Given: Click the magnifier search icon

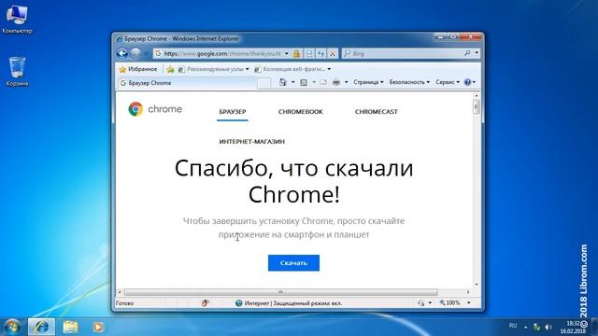Looking at the screenshot, I should tap(467, 53).
